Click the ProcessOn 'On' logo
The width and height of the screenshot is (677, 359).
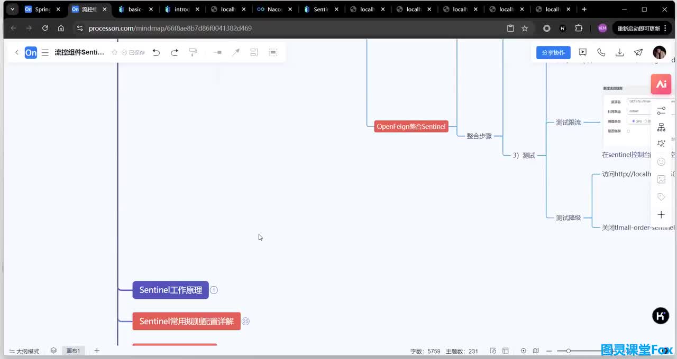31,52
